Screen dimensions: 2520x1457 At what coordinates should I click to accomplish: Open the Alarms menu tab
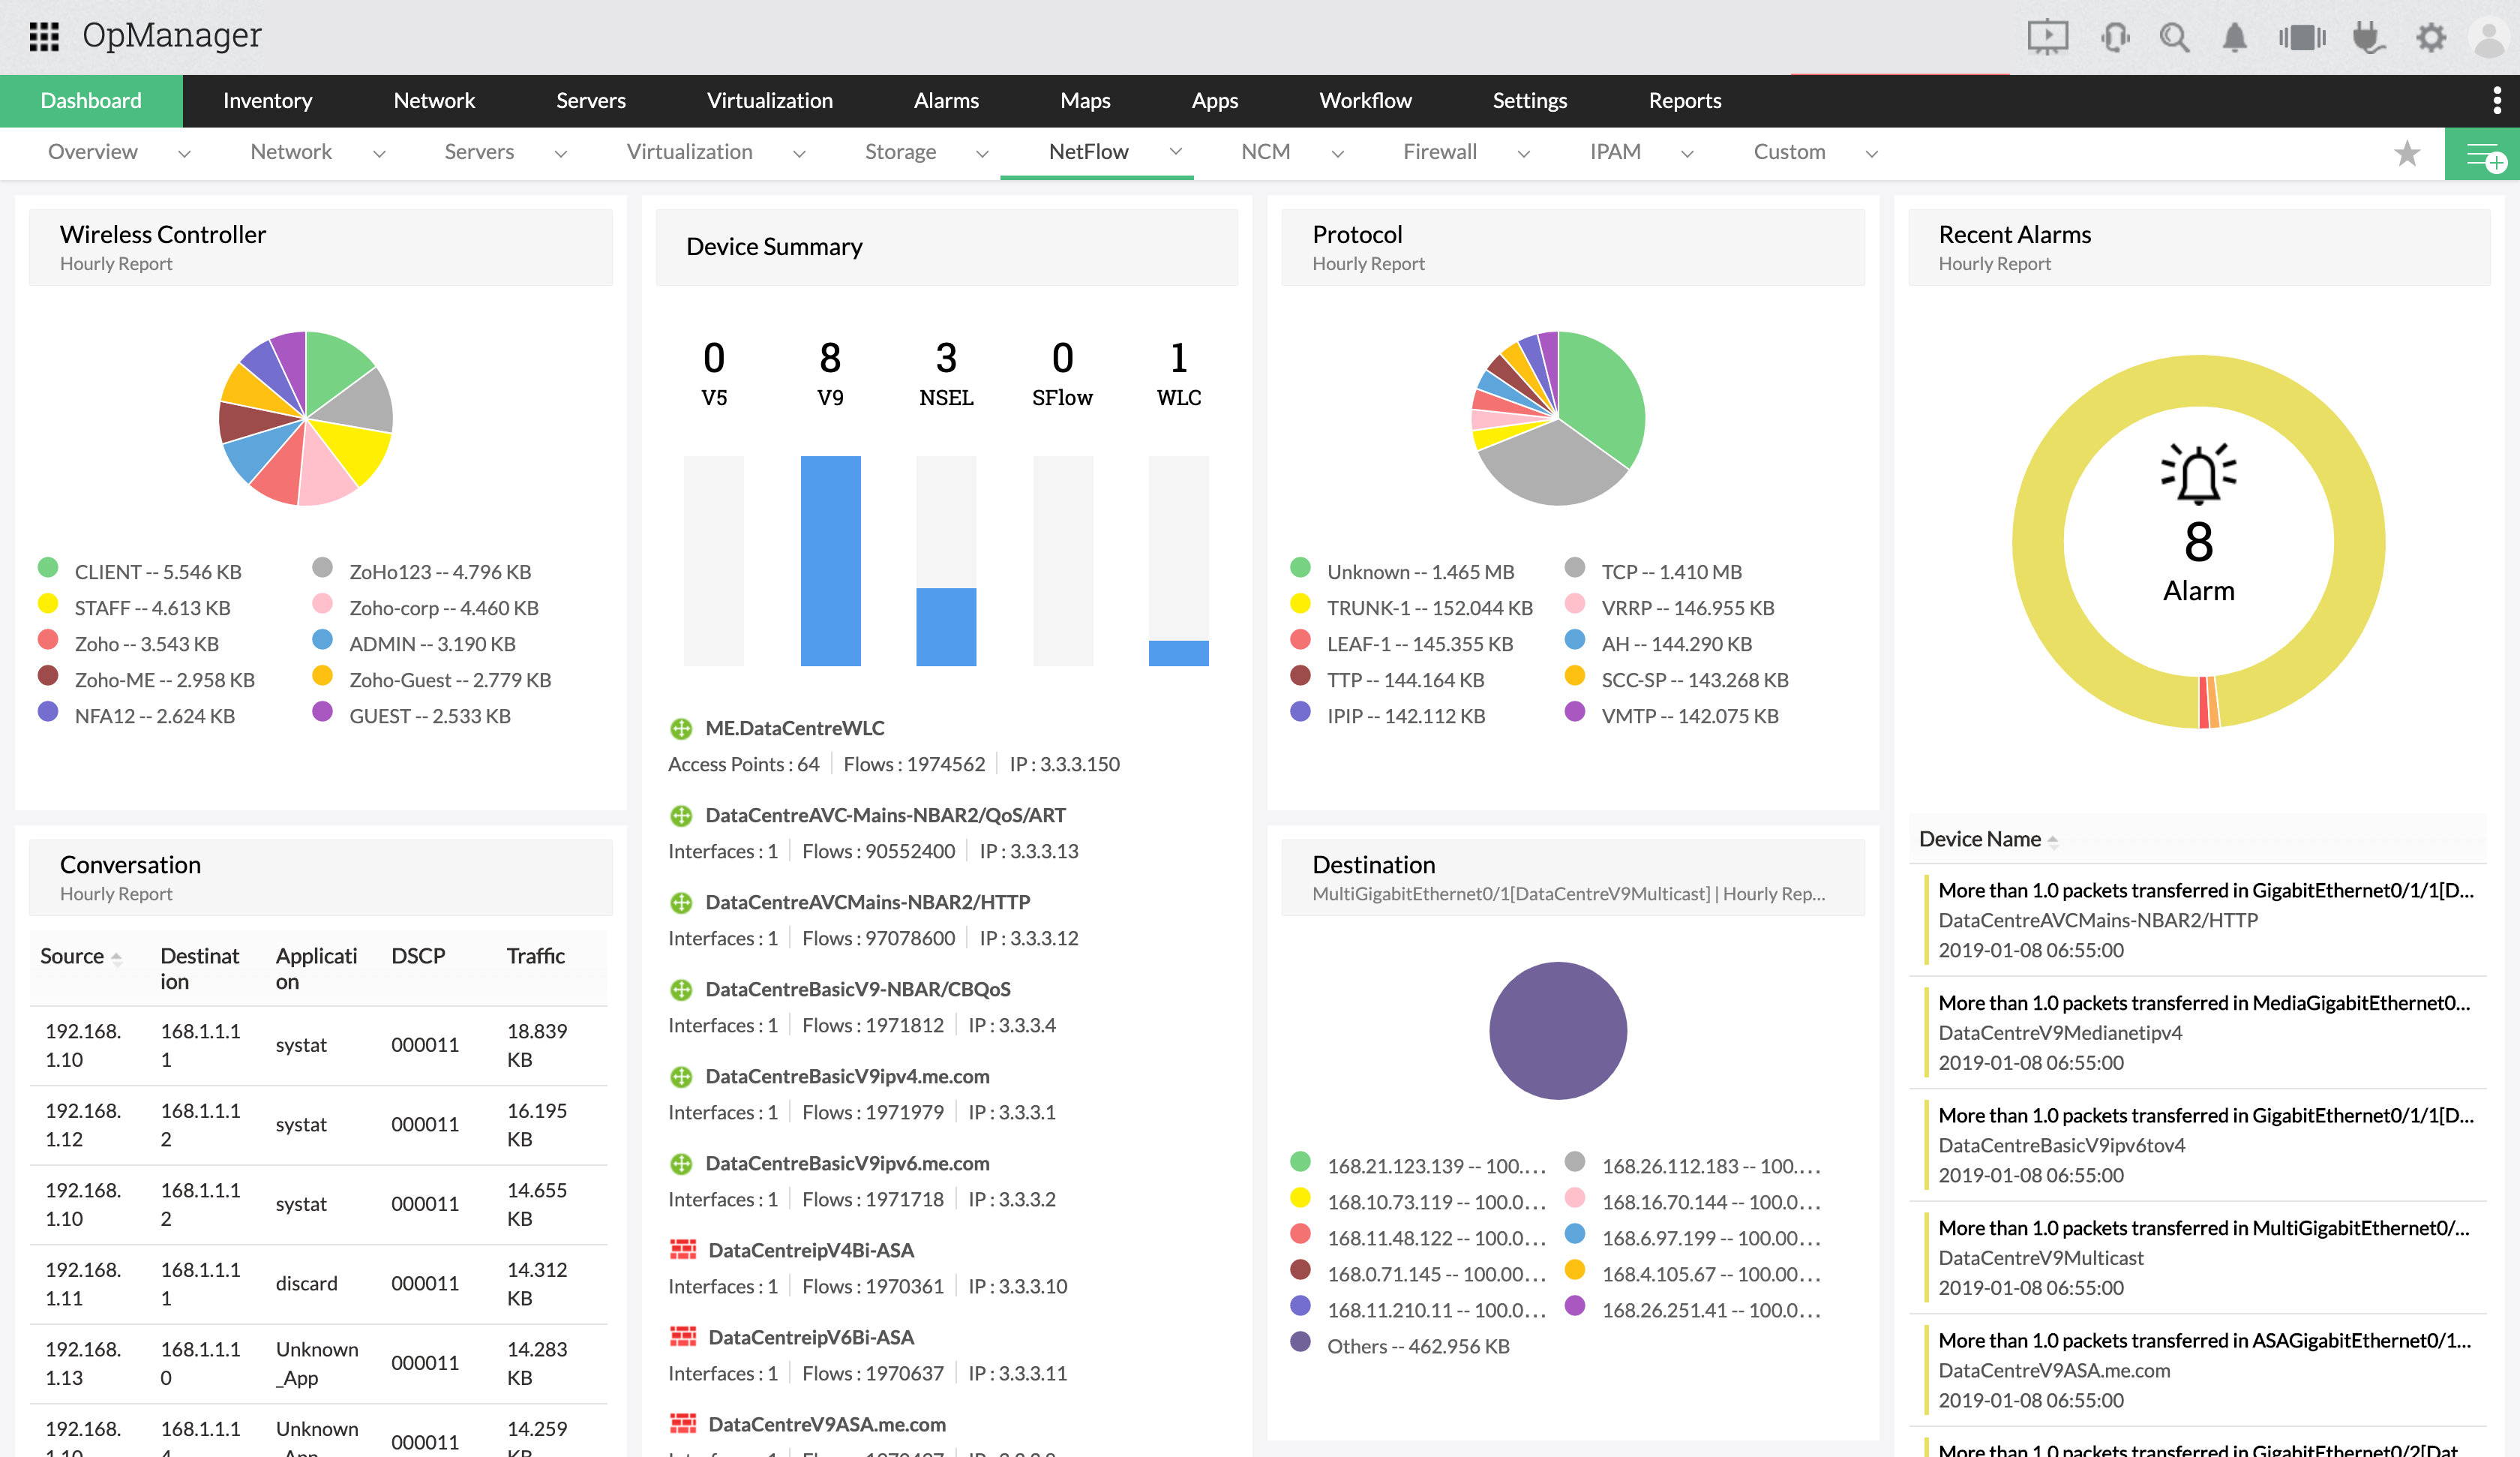coord(946,100)
